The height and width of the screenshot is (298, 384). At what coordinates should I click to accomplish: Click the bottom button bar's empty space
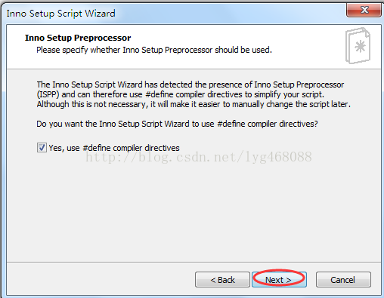(101, 279)
